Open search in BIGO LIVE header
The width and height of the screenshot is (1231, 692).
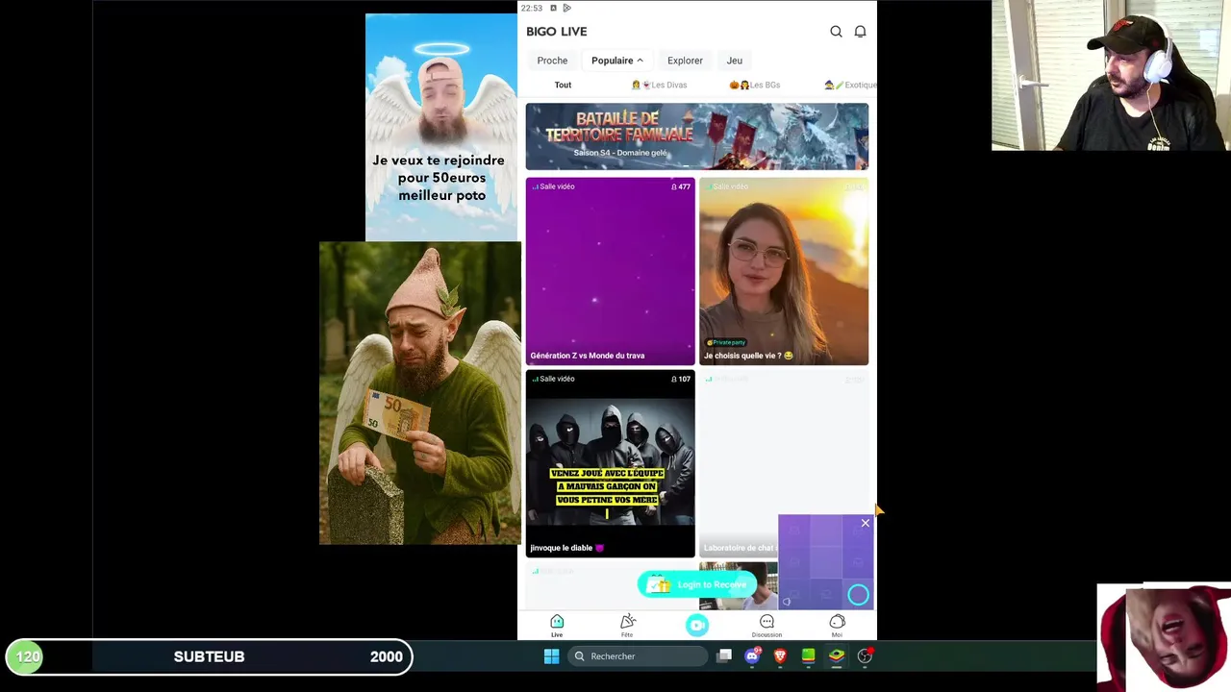point(836,32)
